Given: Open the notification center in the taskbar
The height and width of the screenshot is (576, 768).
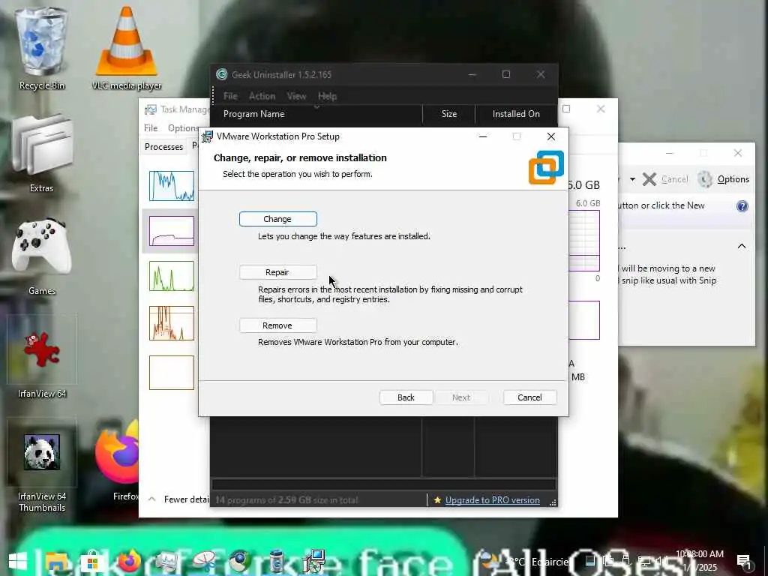Looking at the screenshot, I should tap(744, 562).
